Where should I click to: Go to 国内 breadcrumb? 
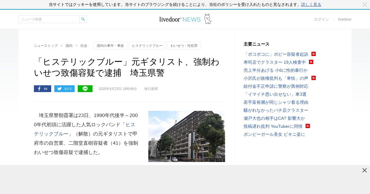point(69,46)
